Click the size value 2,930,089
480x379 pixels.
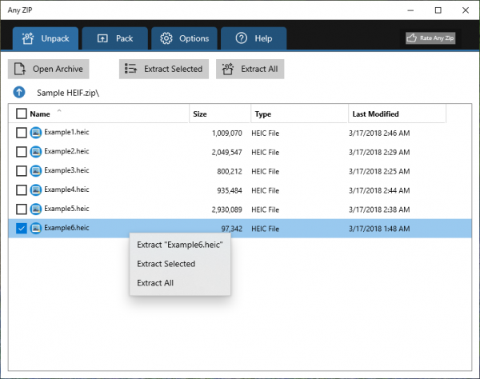pos(227,209)
